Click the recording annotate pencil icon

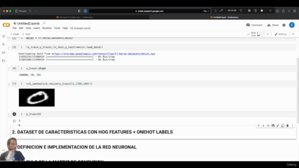pos(221,11)
